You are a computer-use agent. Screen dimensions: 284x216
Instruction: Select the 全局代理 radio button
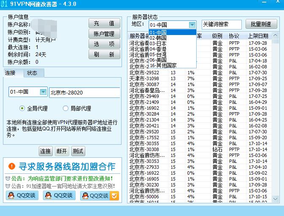tap(22, 108)
